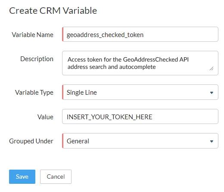Click the Variable Name input field

coord(140,34)
